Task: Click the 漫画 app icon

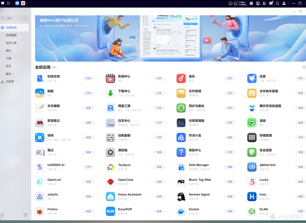Action: (x=252, y=123)
